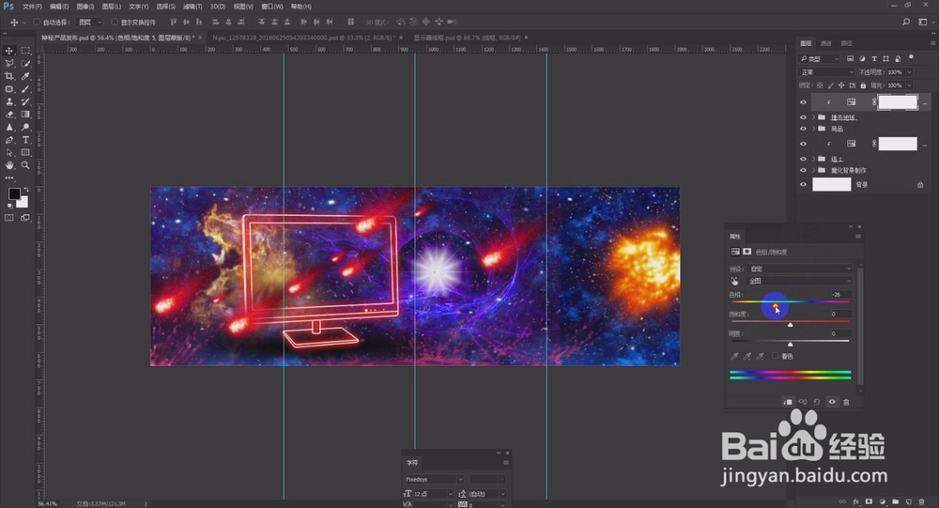Open the 窗口(W) menu
Viewport: 939px width, 508px height.
[x=272, y=7]
